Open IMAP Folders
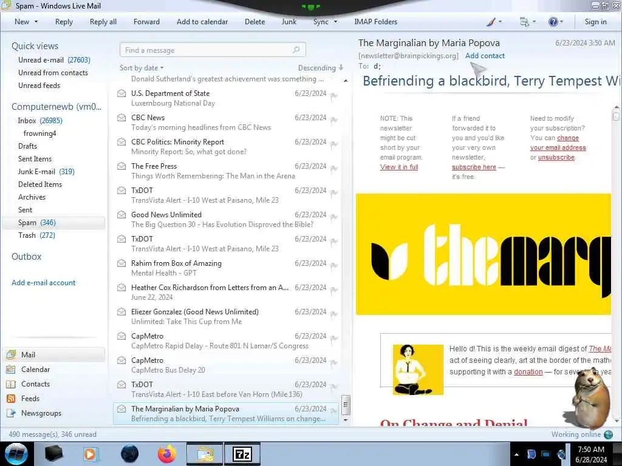The width and height of the screenshot is (622, 466). pyautogui.click(x=375, y=22)
